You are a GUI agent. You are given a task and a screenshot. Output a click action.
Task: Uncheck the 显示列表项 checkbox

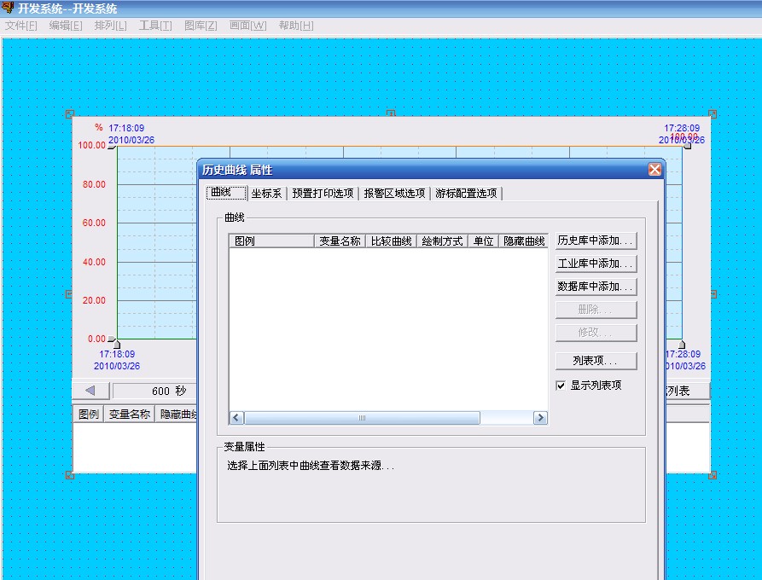[561, 386]
